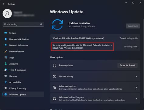
Task: Click the Installing - 0% status
Action: click(x=131, y=46)
